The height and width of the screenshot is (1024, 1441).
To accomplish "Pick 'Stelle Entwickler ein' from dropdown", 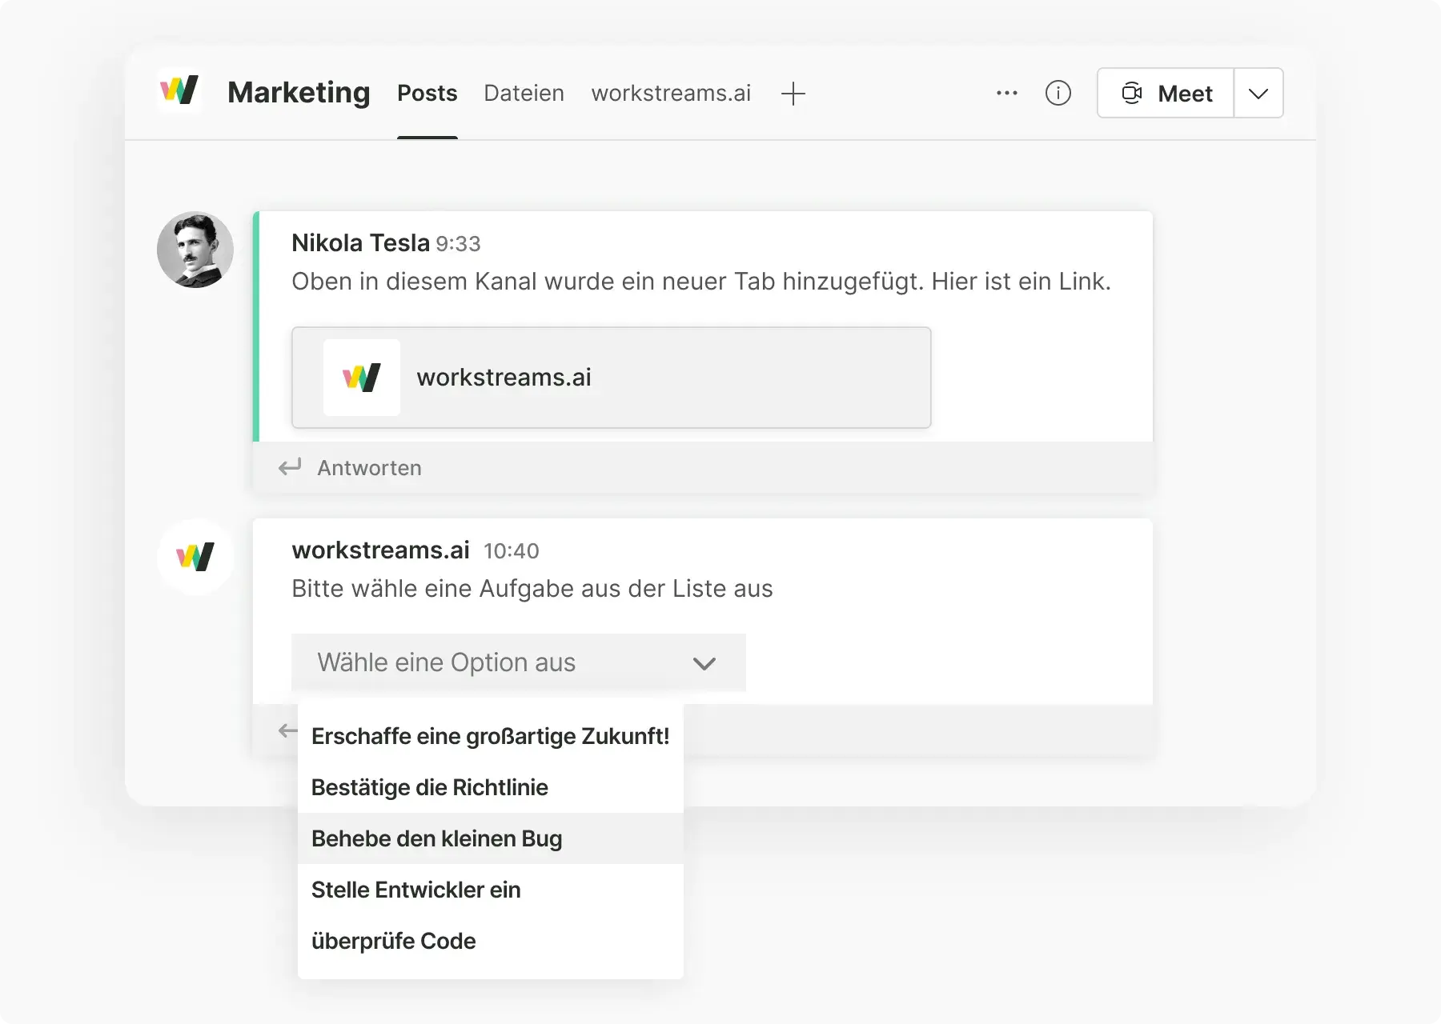I will [x=416, y=890].
